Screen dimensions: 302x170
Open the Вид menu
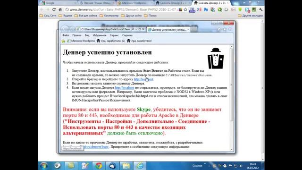point(87,35)
